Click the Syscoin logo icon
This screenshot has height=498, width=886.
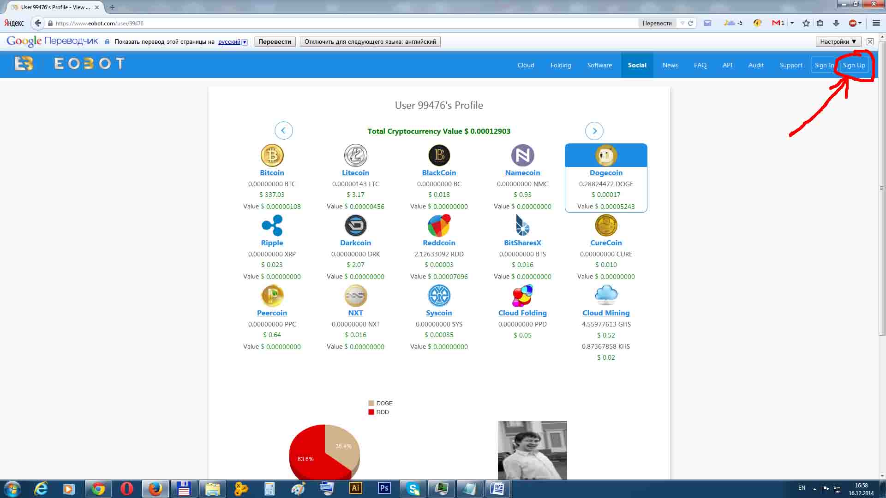[439, 296]
